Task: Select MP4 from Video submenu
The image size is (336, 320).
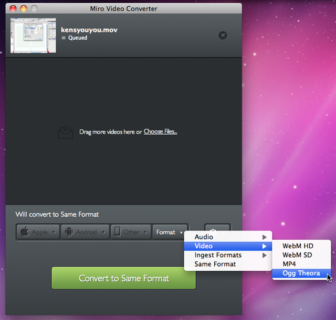Action: [290, 264]
